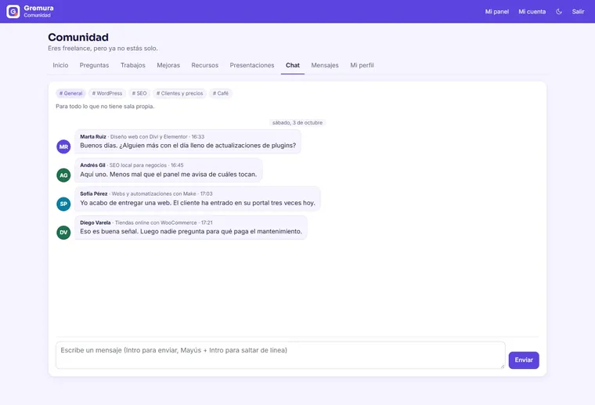Image resolution: width=595 pixels, height=405 pixels.
Task: Select the Chat tab
Action: [x=293, y=65]
